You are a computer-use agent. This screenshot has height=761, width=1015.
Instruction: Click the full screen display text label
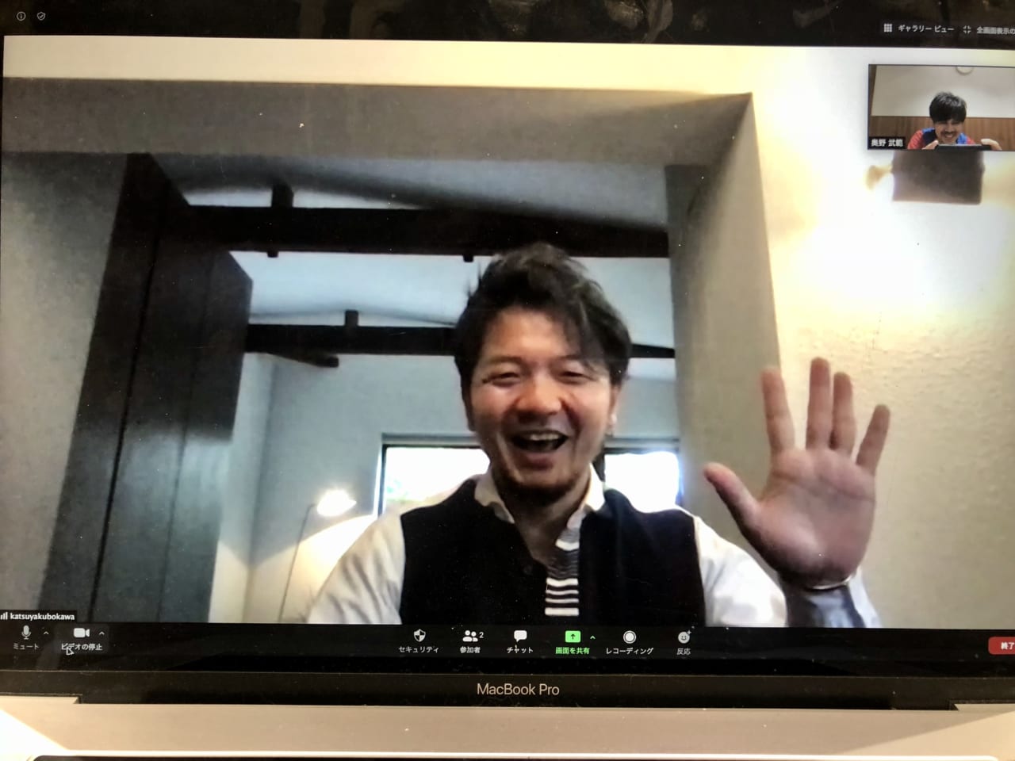(x=995, y=30)
